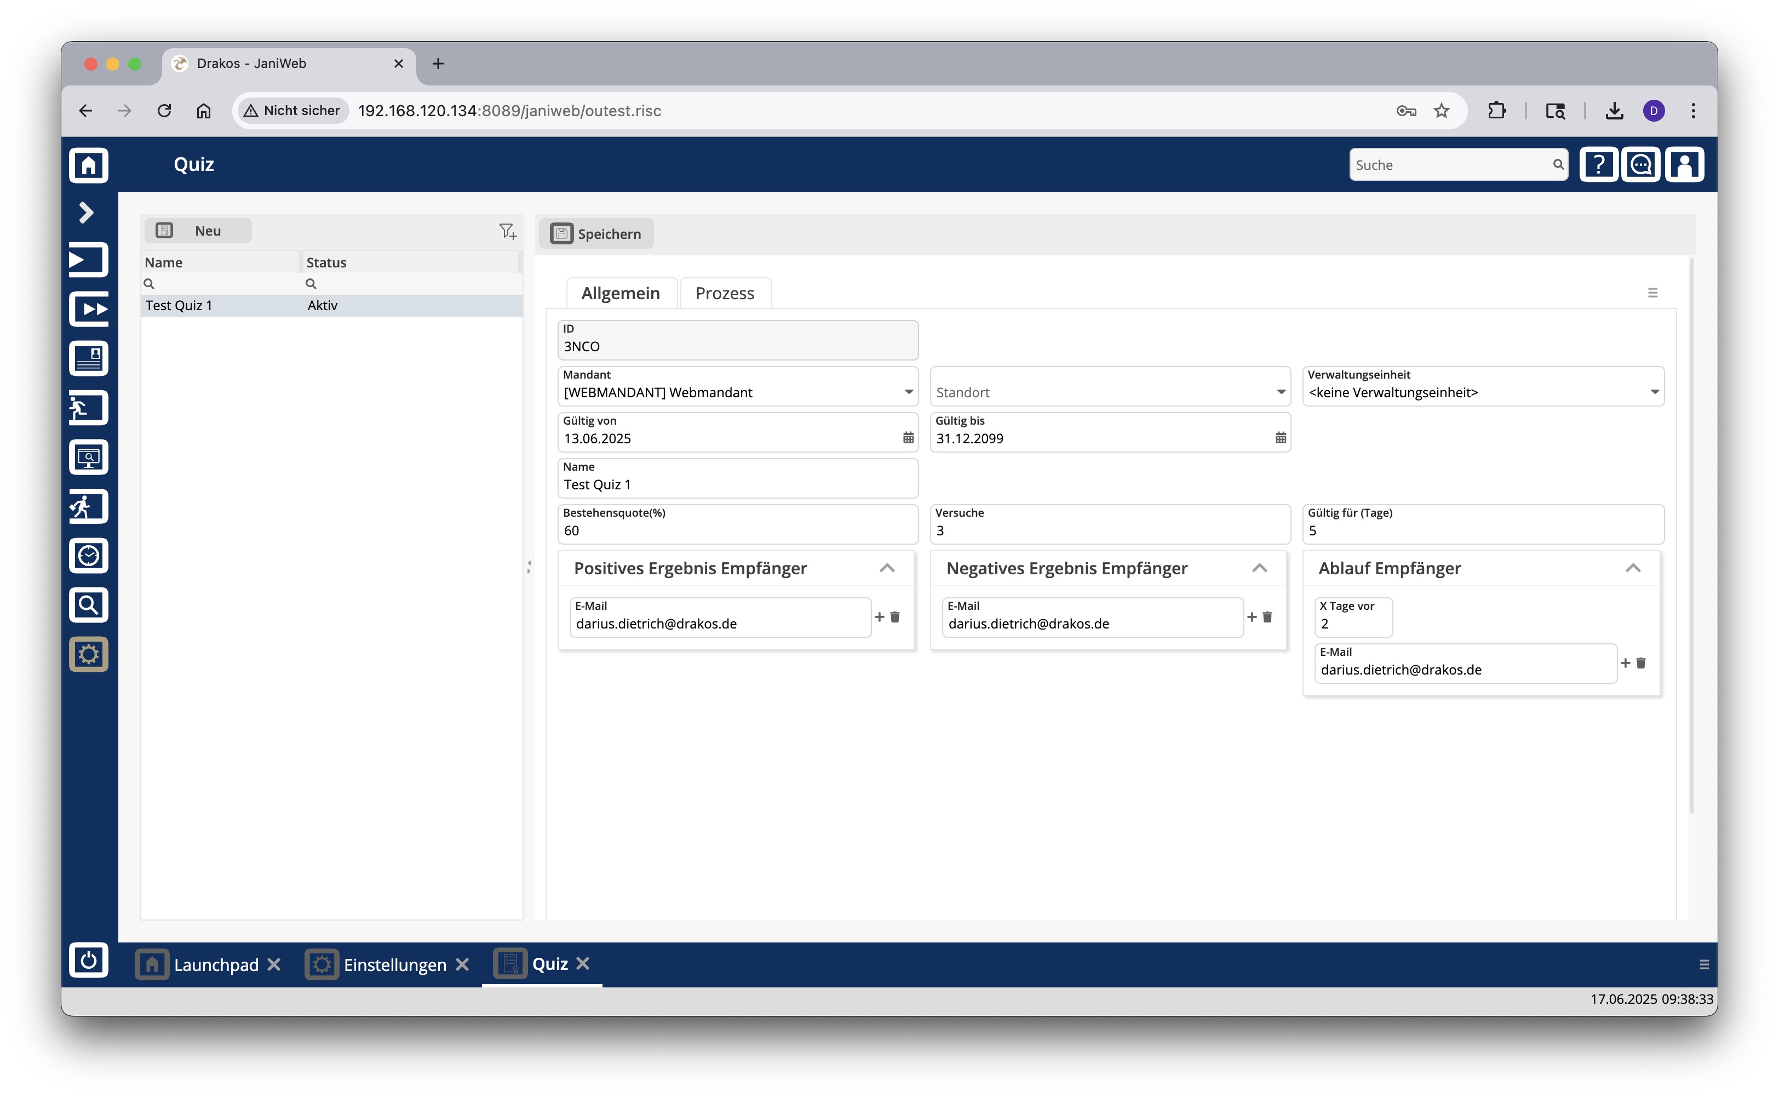The width and height of the screenshot is (1779, 1097).
Task: Open the person at desk sidebar icon
Action: click(x=89, y=408)
